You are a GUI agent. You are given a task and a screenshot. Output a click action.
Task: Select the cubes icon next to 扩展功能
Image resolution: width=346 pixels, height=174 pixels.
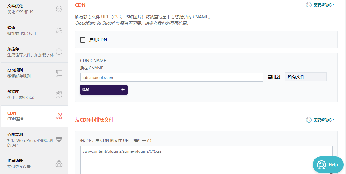pyautogui.click(x=59, y=163)
